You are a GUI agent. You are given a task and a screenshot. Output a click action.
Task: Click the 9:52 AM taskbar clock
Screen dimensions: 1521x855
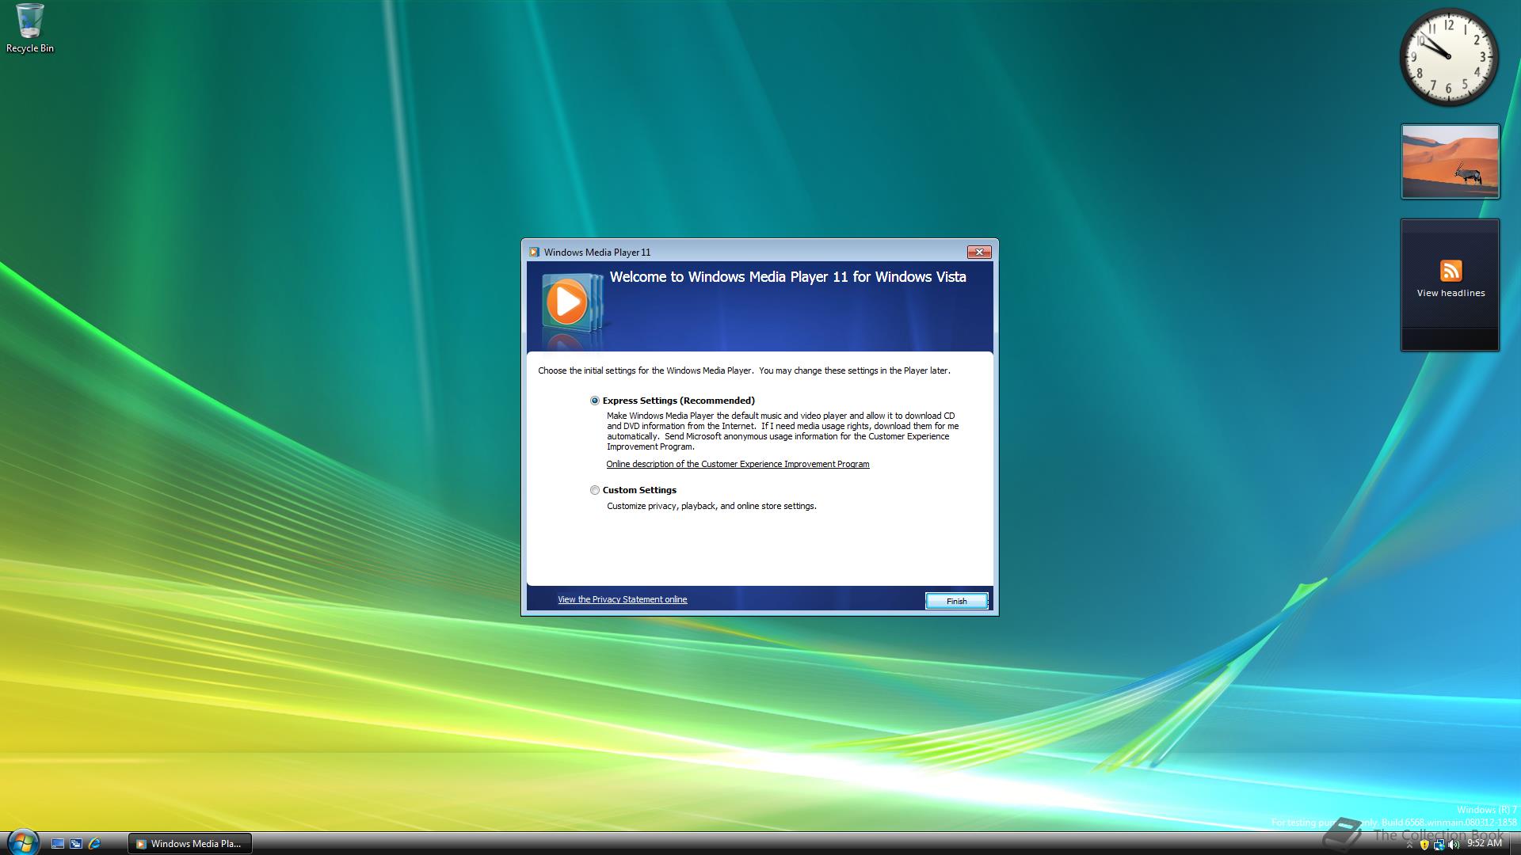tap(1484, 844)
